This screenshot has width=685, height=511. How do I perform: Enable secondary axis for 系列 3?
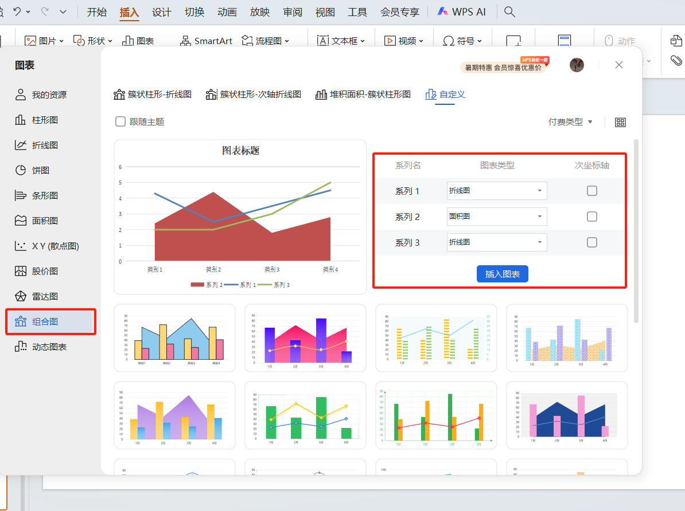pyautogui.click(x=591, y=242)
